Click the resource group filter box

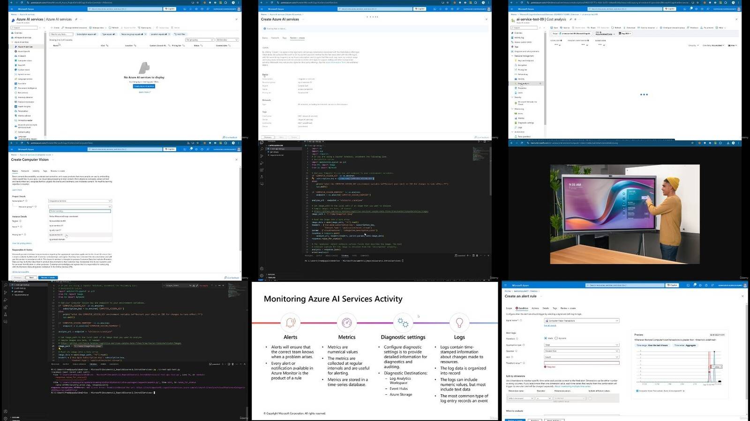(80, 211)
